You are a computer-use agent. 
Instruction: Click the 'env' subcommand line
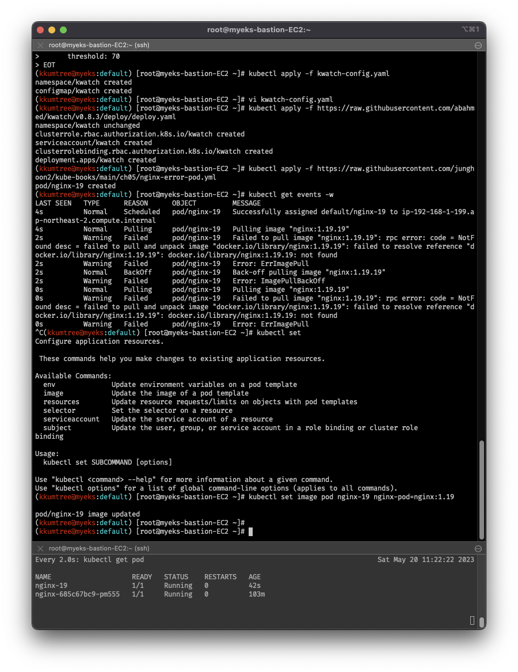(170, 385)
